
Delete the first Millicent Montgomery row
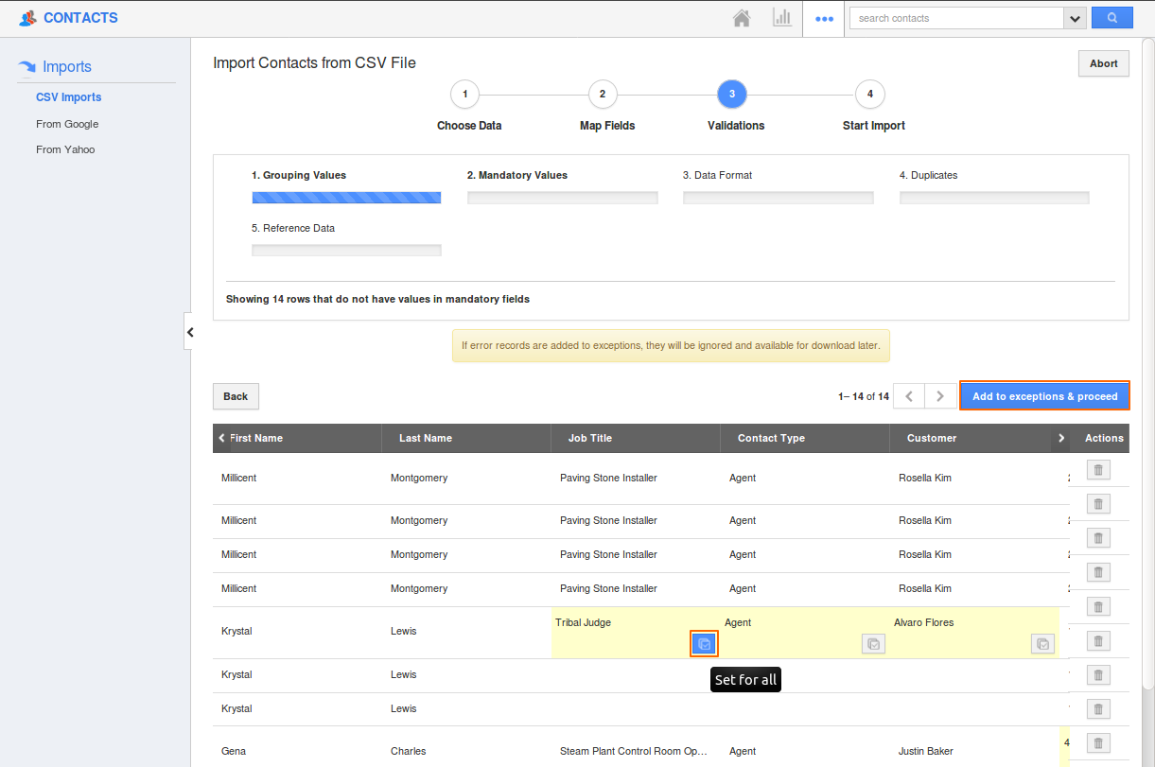[1097, 470]
